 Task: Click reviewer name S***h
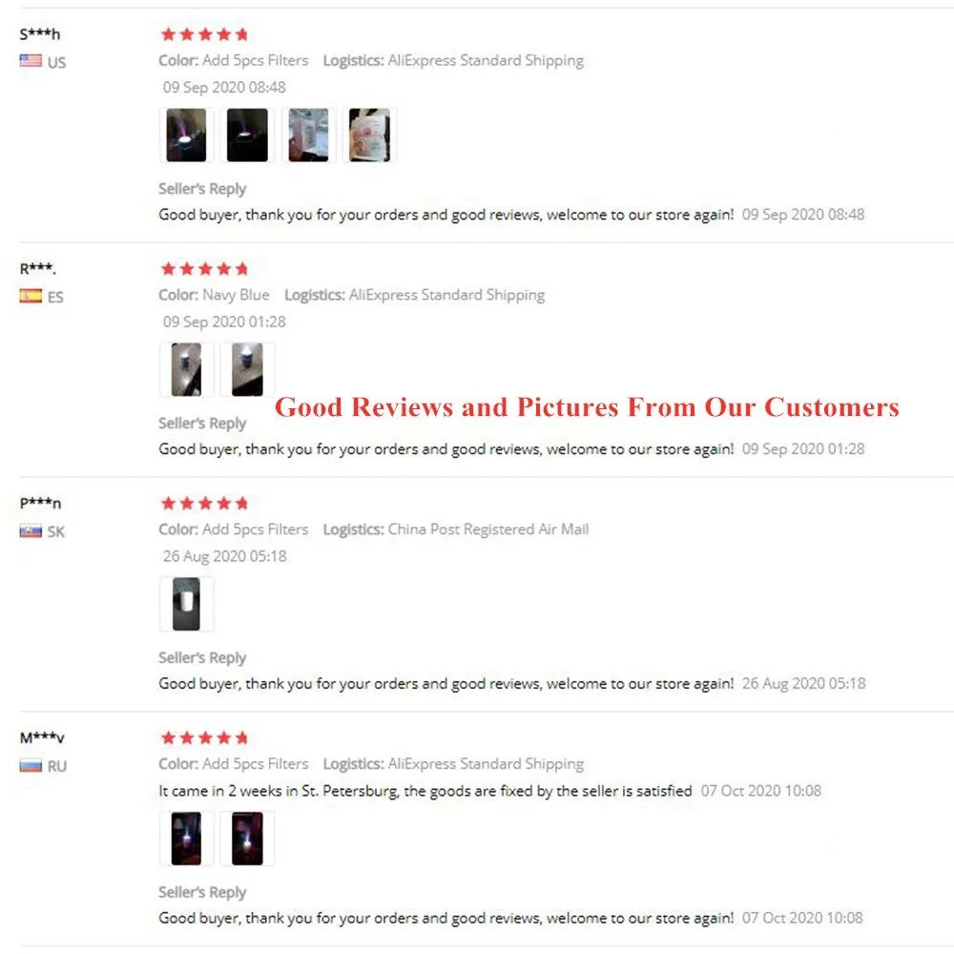(40, 34)
